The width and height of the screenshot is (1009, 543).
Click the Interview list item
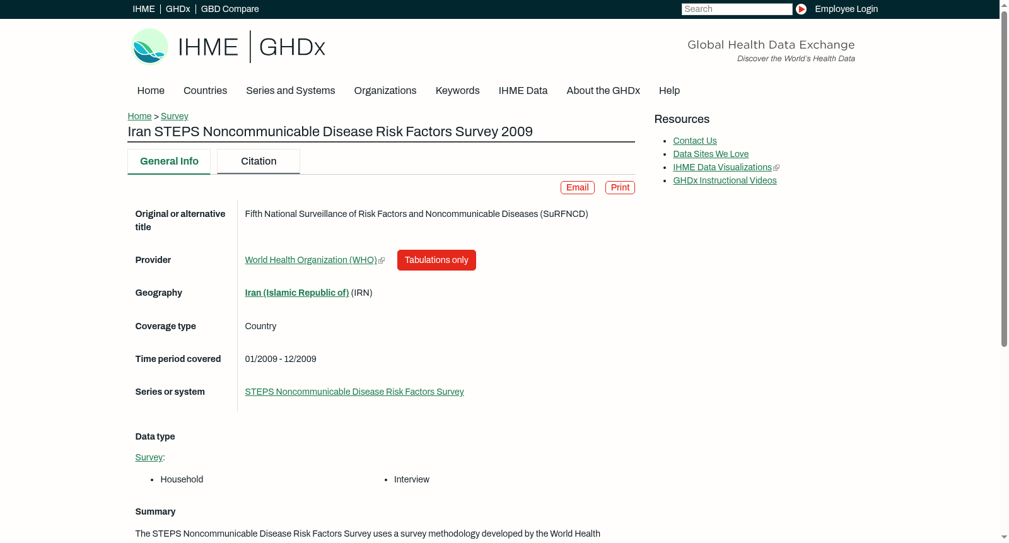tap(412, 480)
